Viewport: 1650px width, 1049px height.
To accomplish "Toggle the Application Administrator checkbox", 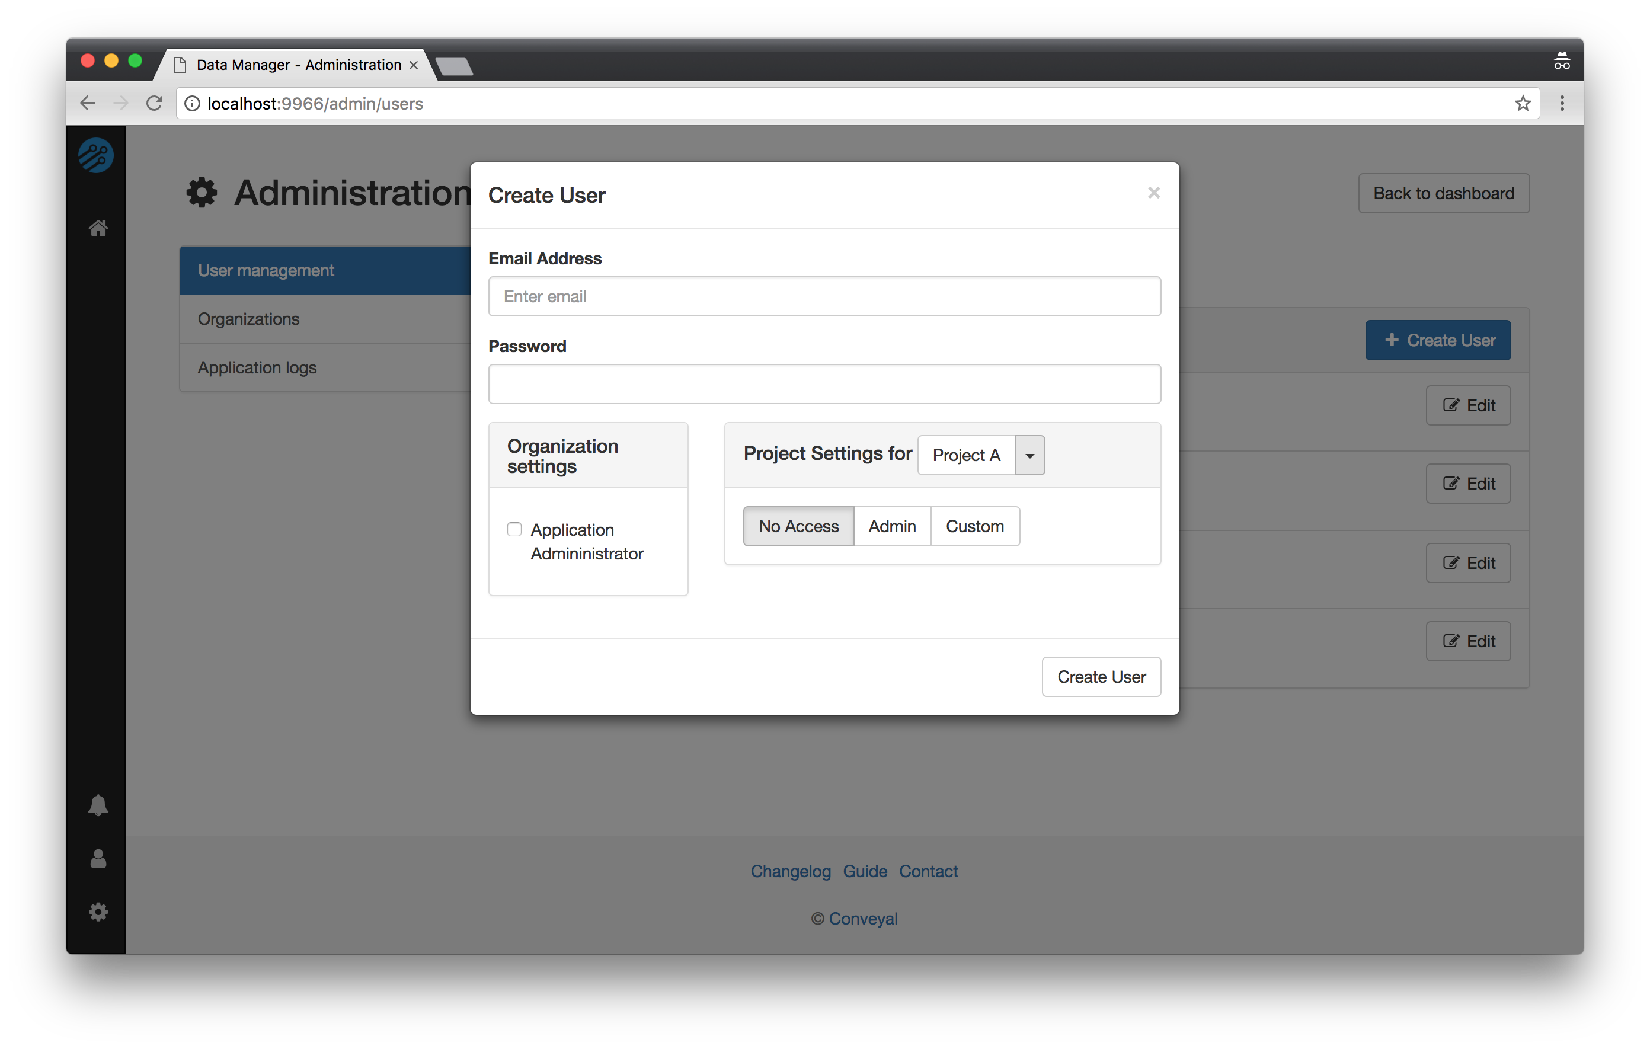I will (x=514, y=529).
